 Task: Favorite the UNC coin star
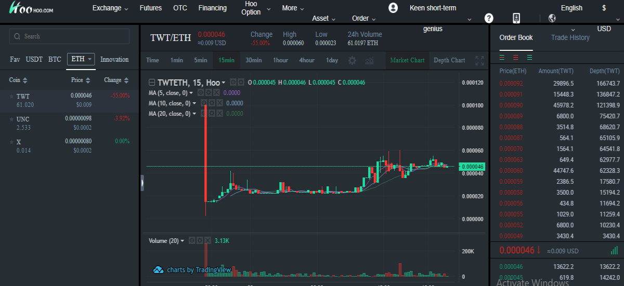[x=12, y=119]
